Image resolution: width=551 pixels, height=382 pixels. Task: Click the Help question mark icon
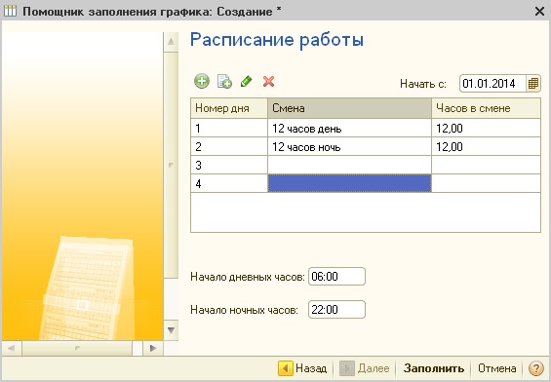(536, 368)
